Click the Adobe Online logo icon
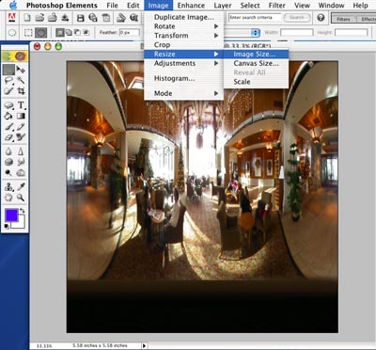Image resolution: width=376 pixels, height=350 pixels. pos(11,18)
